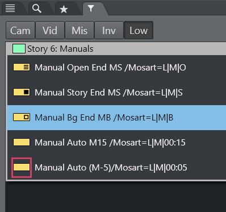
Task: Select Manual Open End MS template
Action: click(x=117, y=68)
